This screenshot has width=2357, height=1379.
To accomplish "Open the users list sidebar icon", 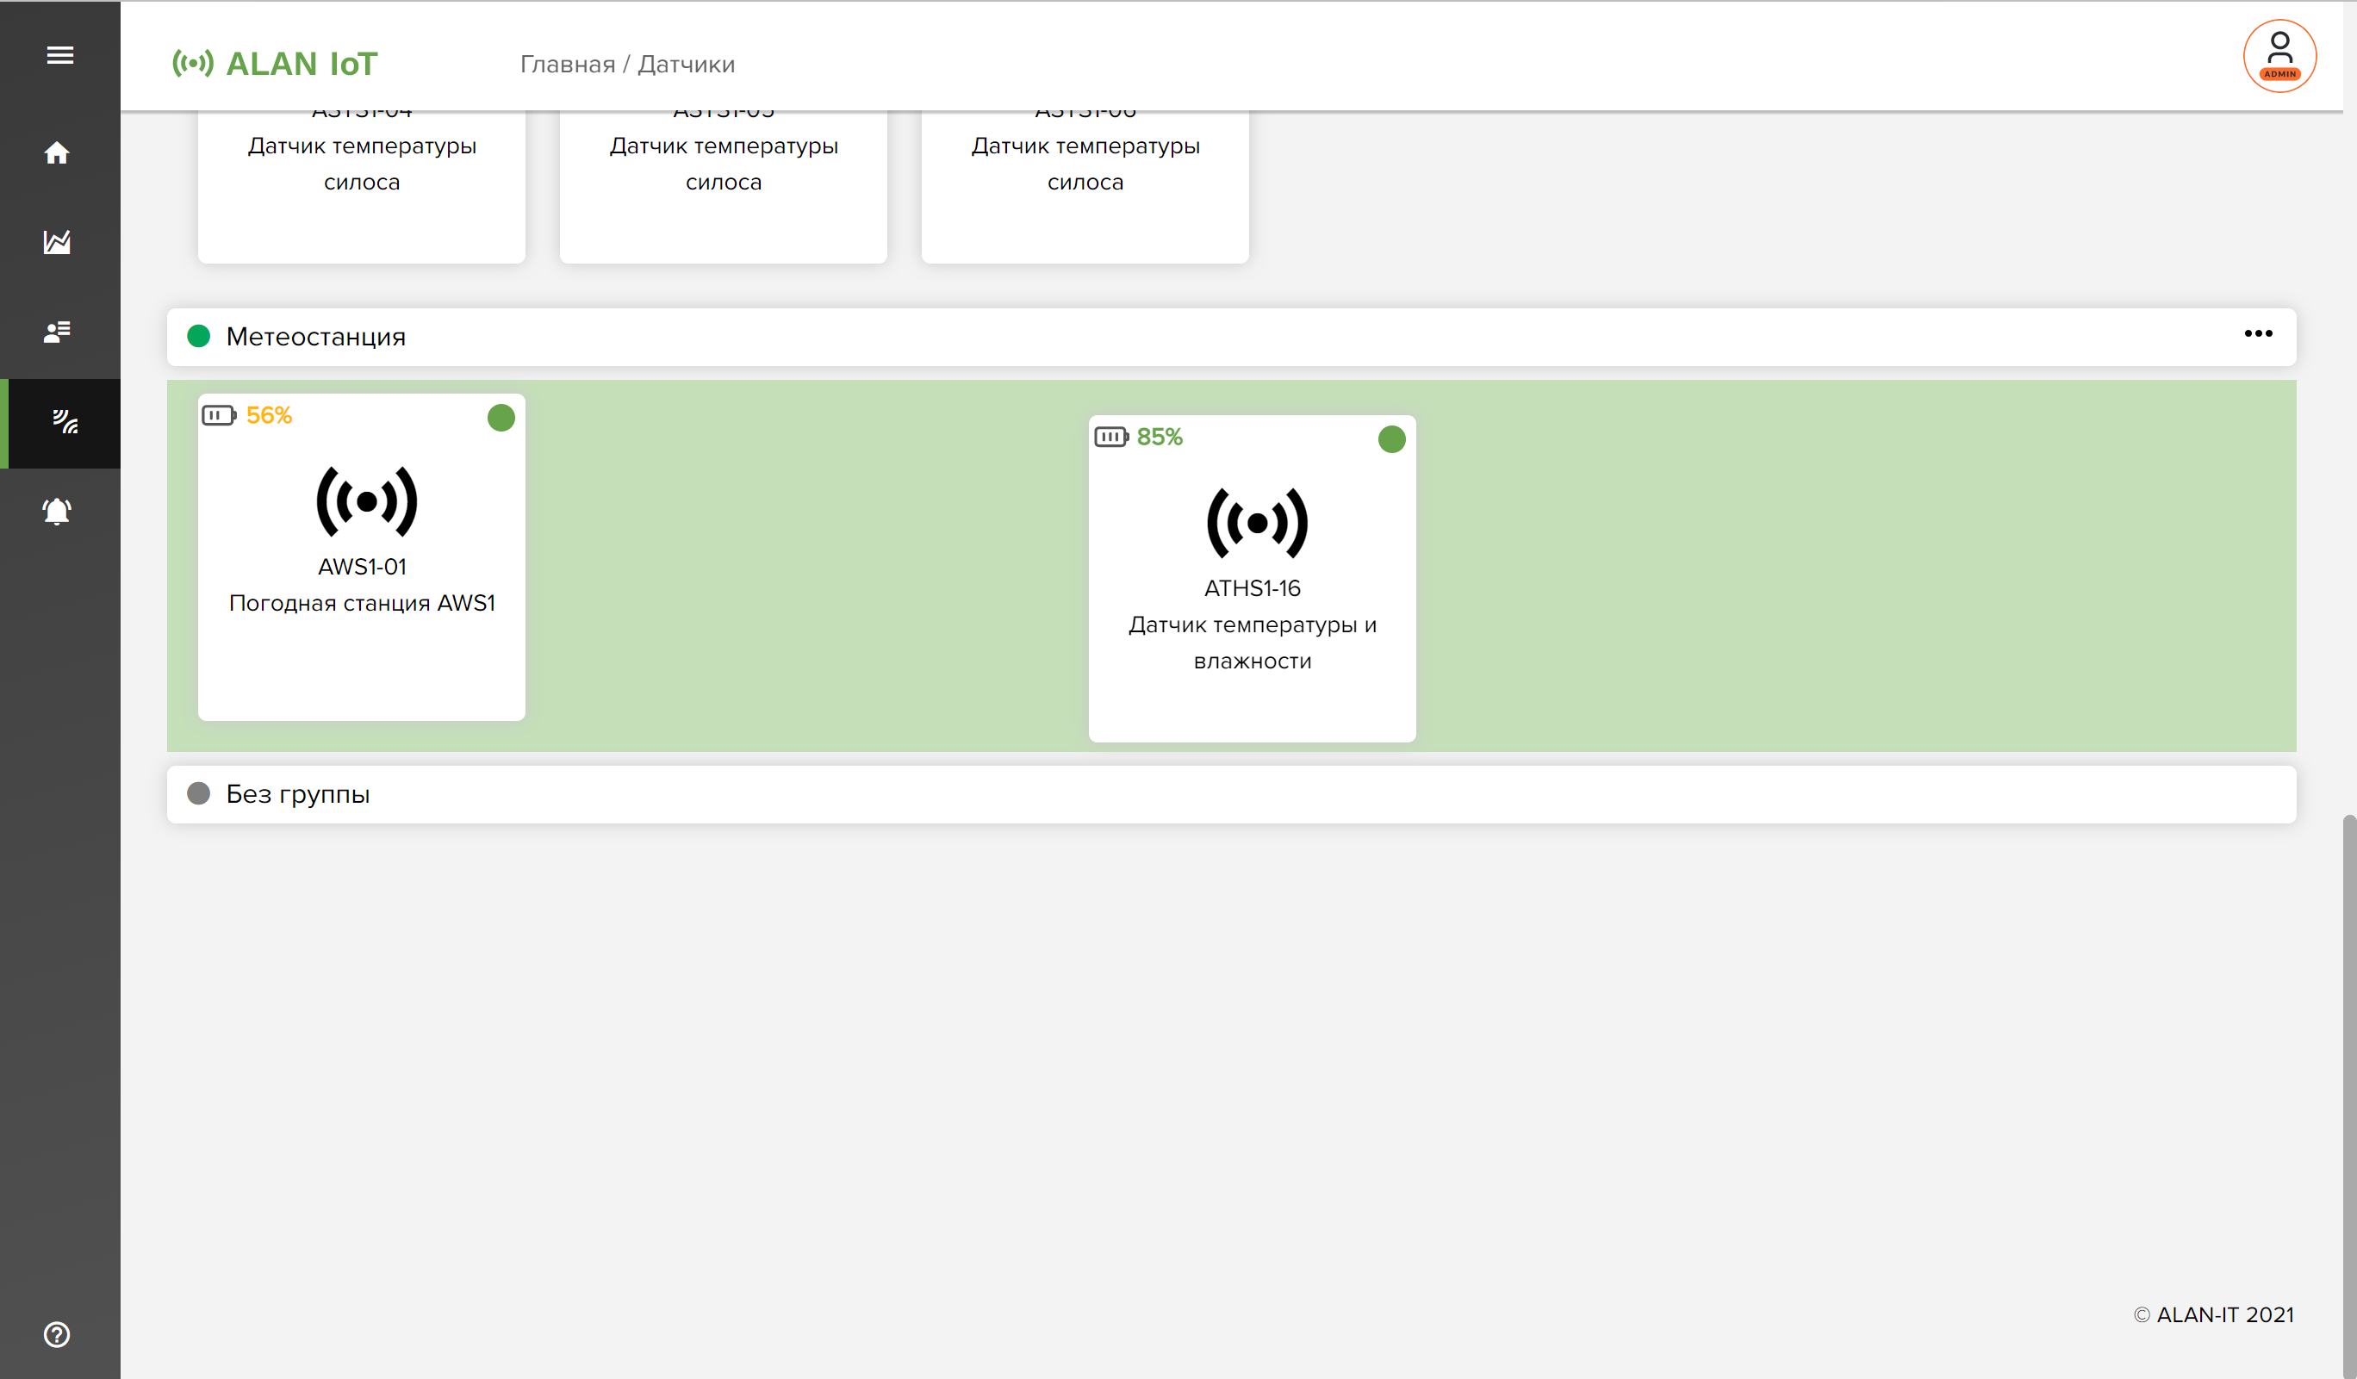I will 57,332.
